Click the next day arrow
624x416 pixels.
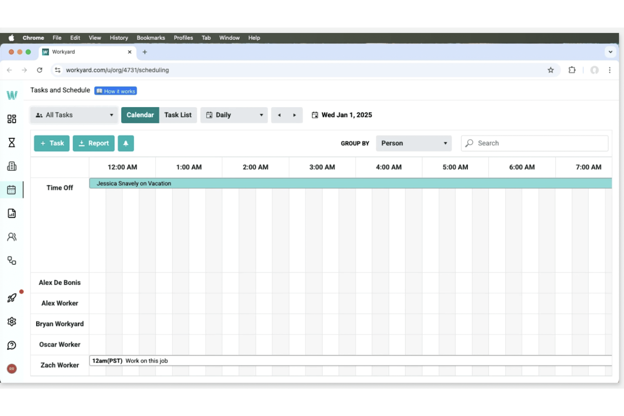(294, 115)
